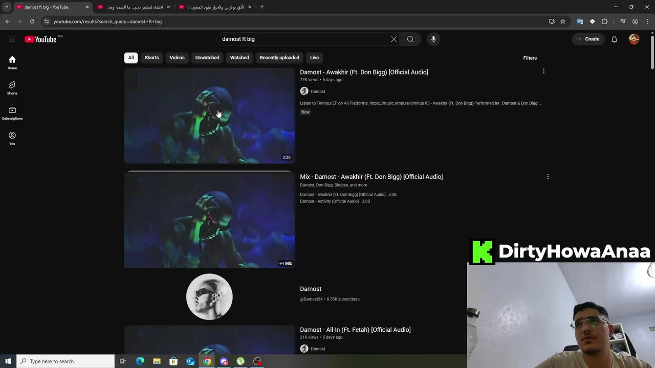Image resolution: width=655 pixels, height=368 pixels.
Task: Go to Home in sidebar
Action: pos(12,63)
